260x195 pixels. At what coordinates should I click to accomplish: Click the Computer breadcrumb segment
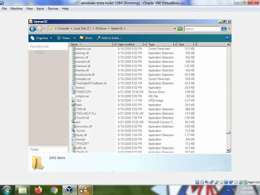pos(63,28)
